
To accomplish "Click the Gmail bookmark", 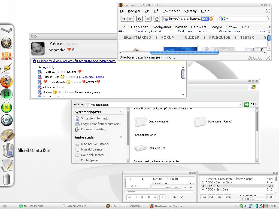I will tap(247, 27).
